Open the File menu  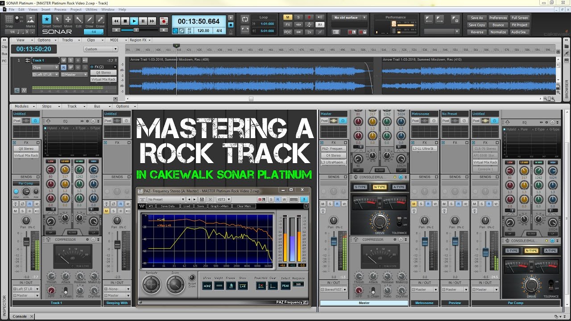click(x=11, y=9)
